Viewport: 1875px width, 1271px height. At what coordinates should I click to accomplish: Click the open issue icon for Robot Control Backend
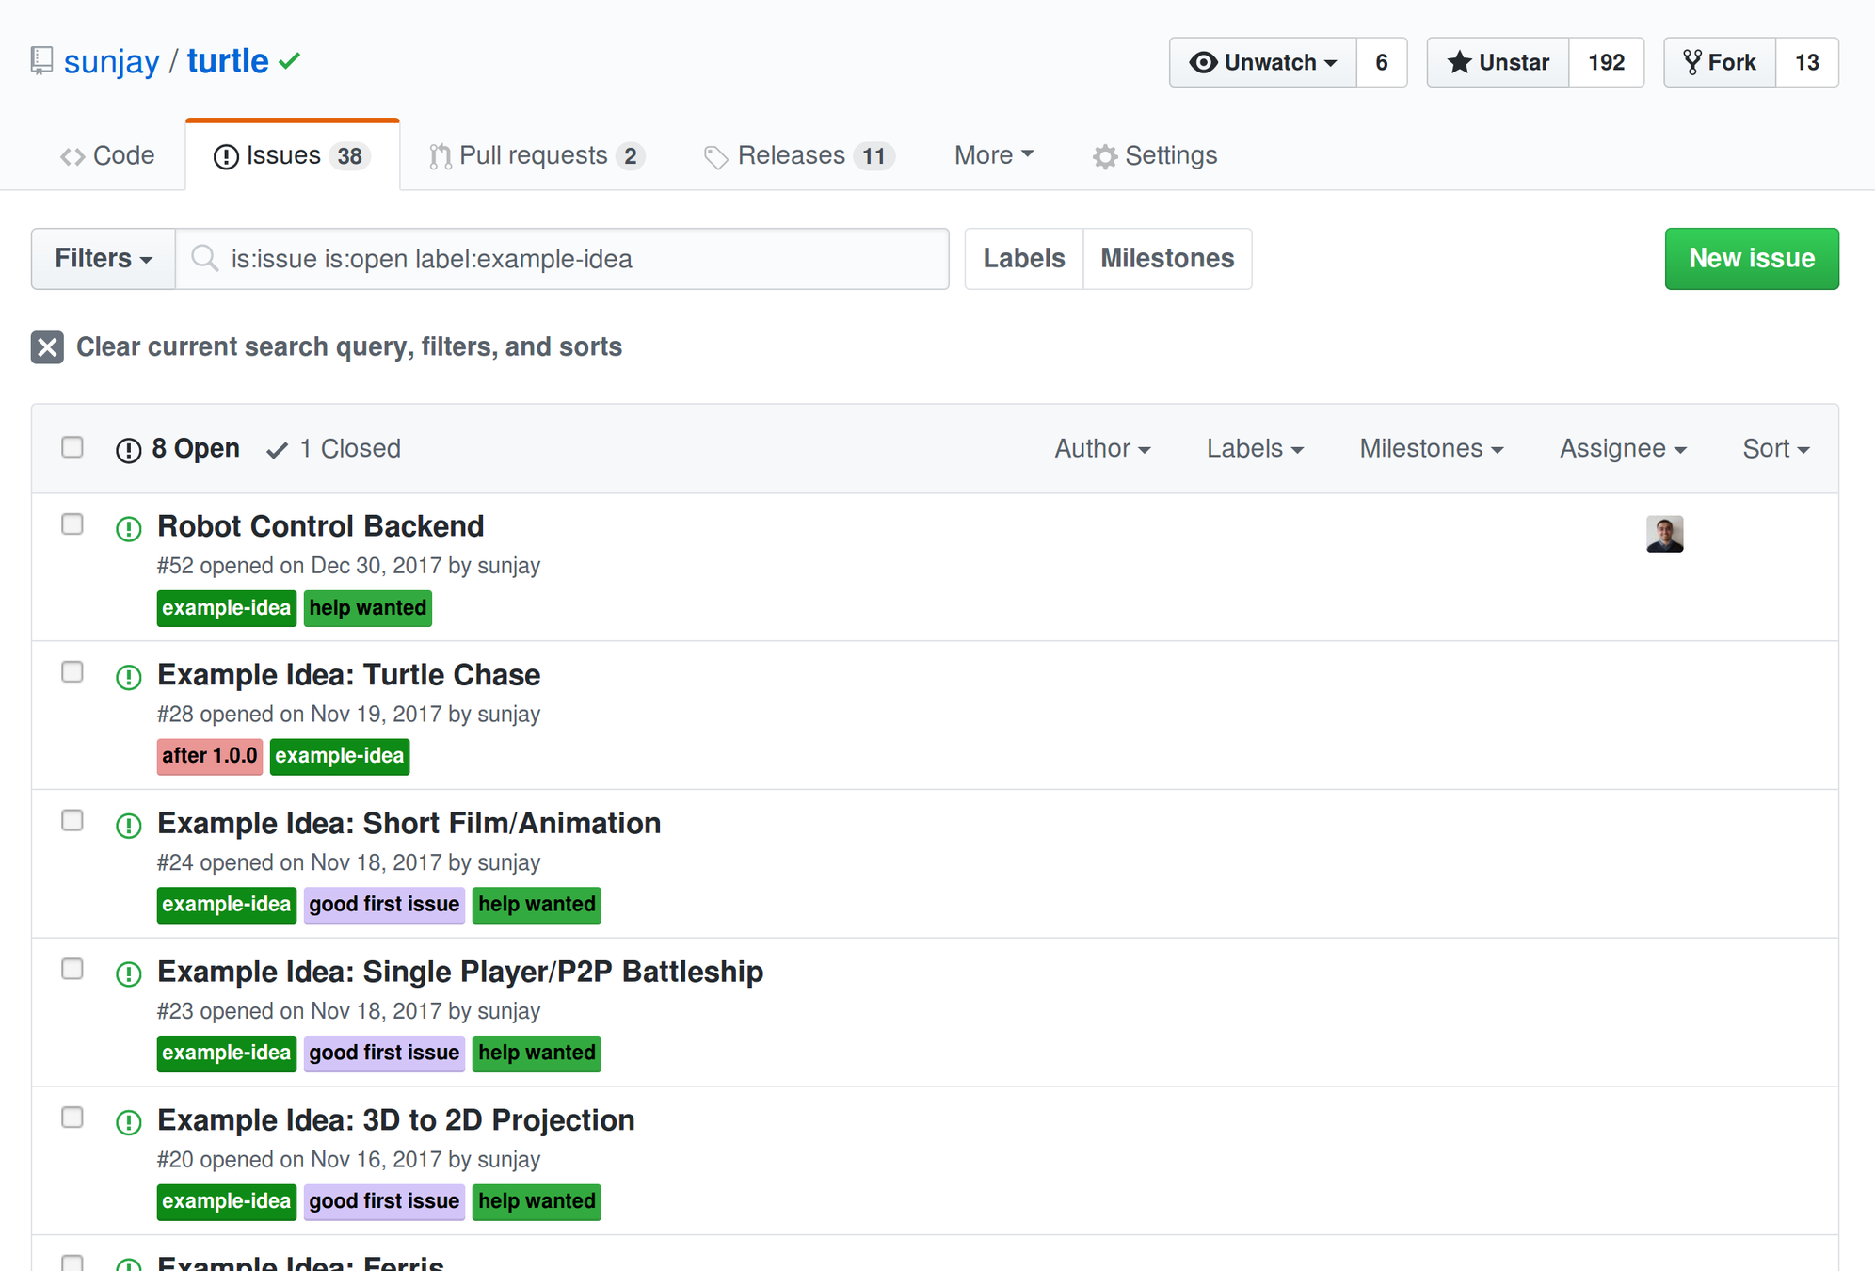(129, 529)
